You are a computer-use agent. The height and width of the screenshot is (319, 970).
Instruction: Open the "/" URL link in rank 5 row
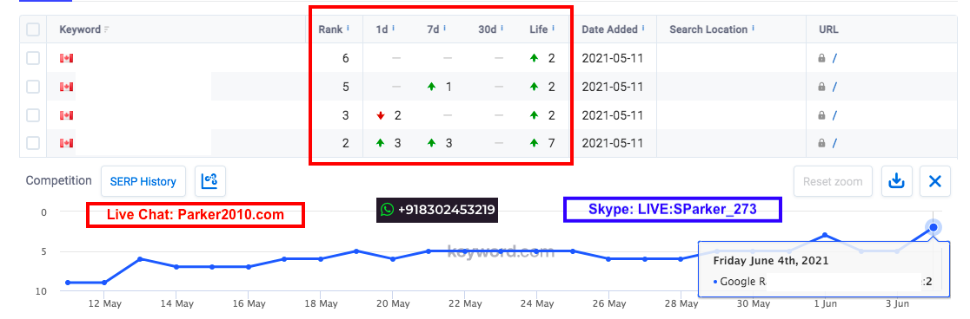834,87
